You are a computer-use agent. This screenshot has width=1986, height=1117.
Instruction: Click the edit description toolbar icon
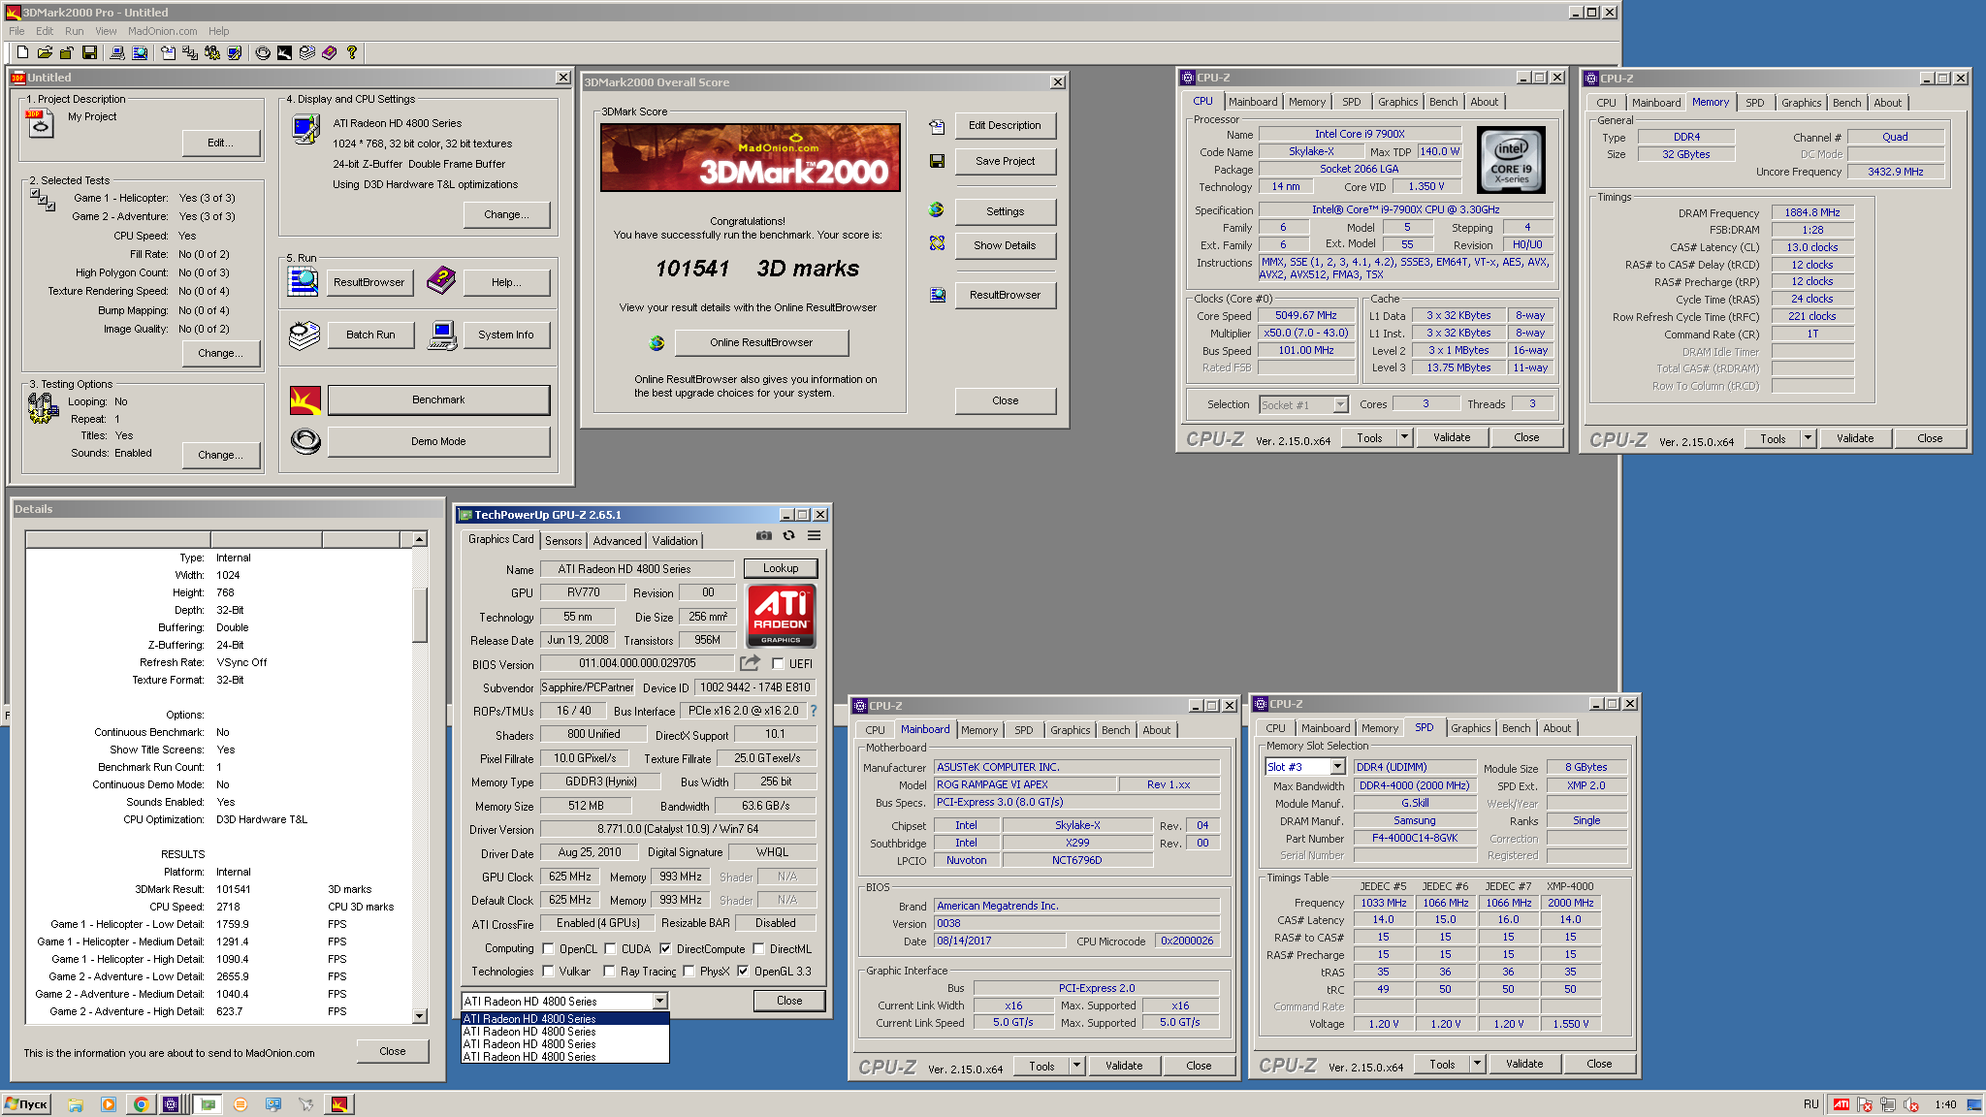[168, 52]
